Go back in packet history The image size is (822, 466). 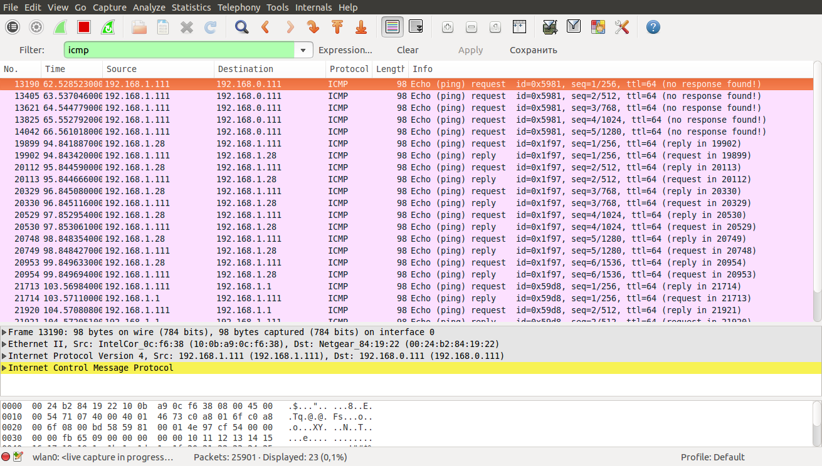[265, 27]
